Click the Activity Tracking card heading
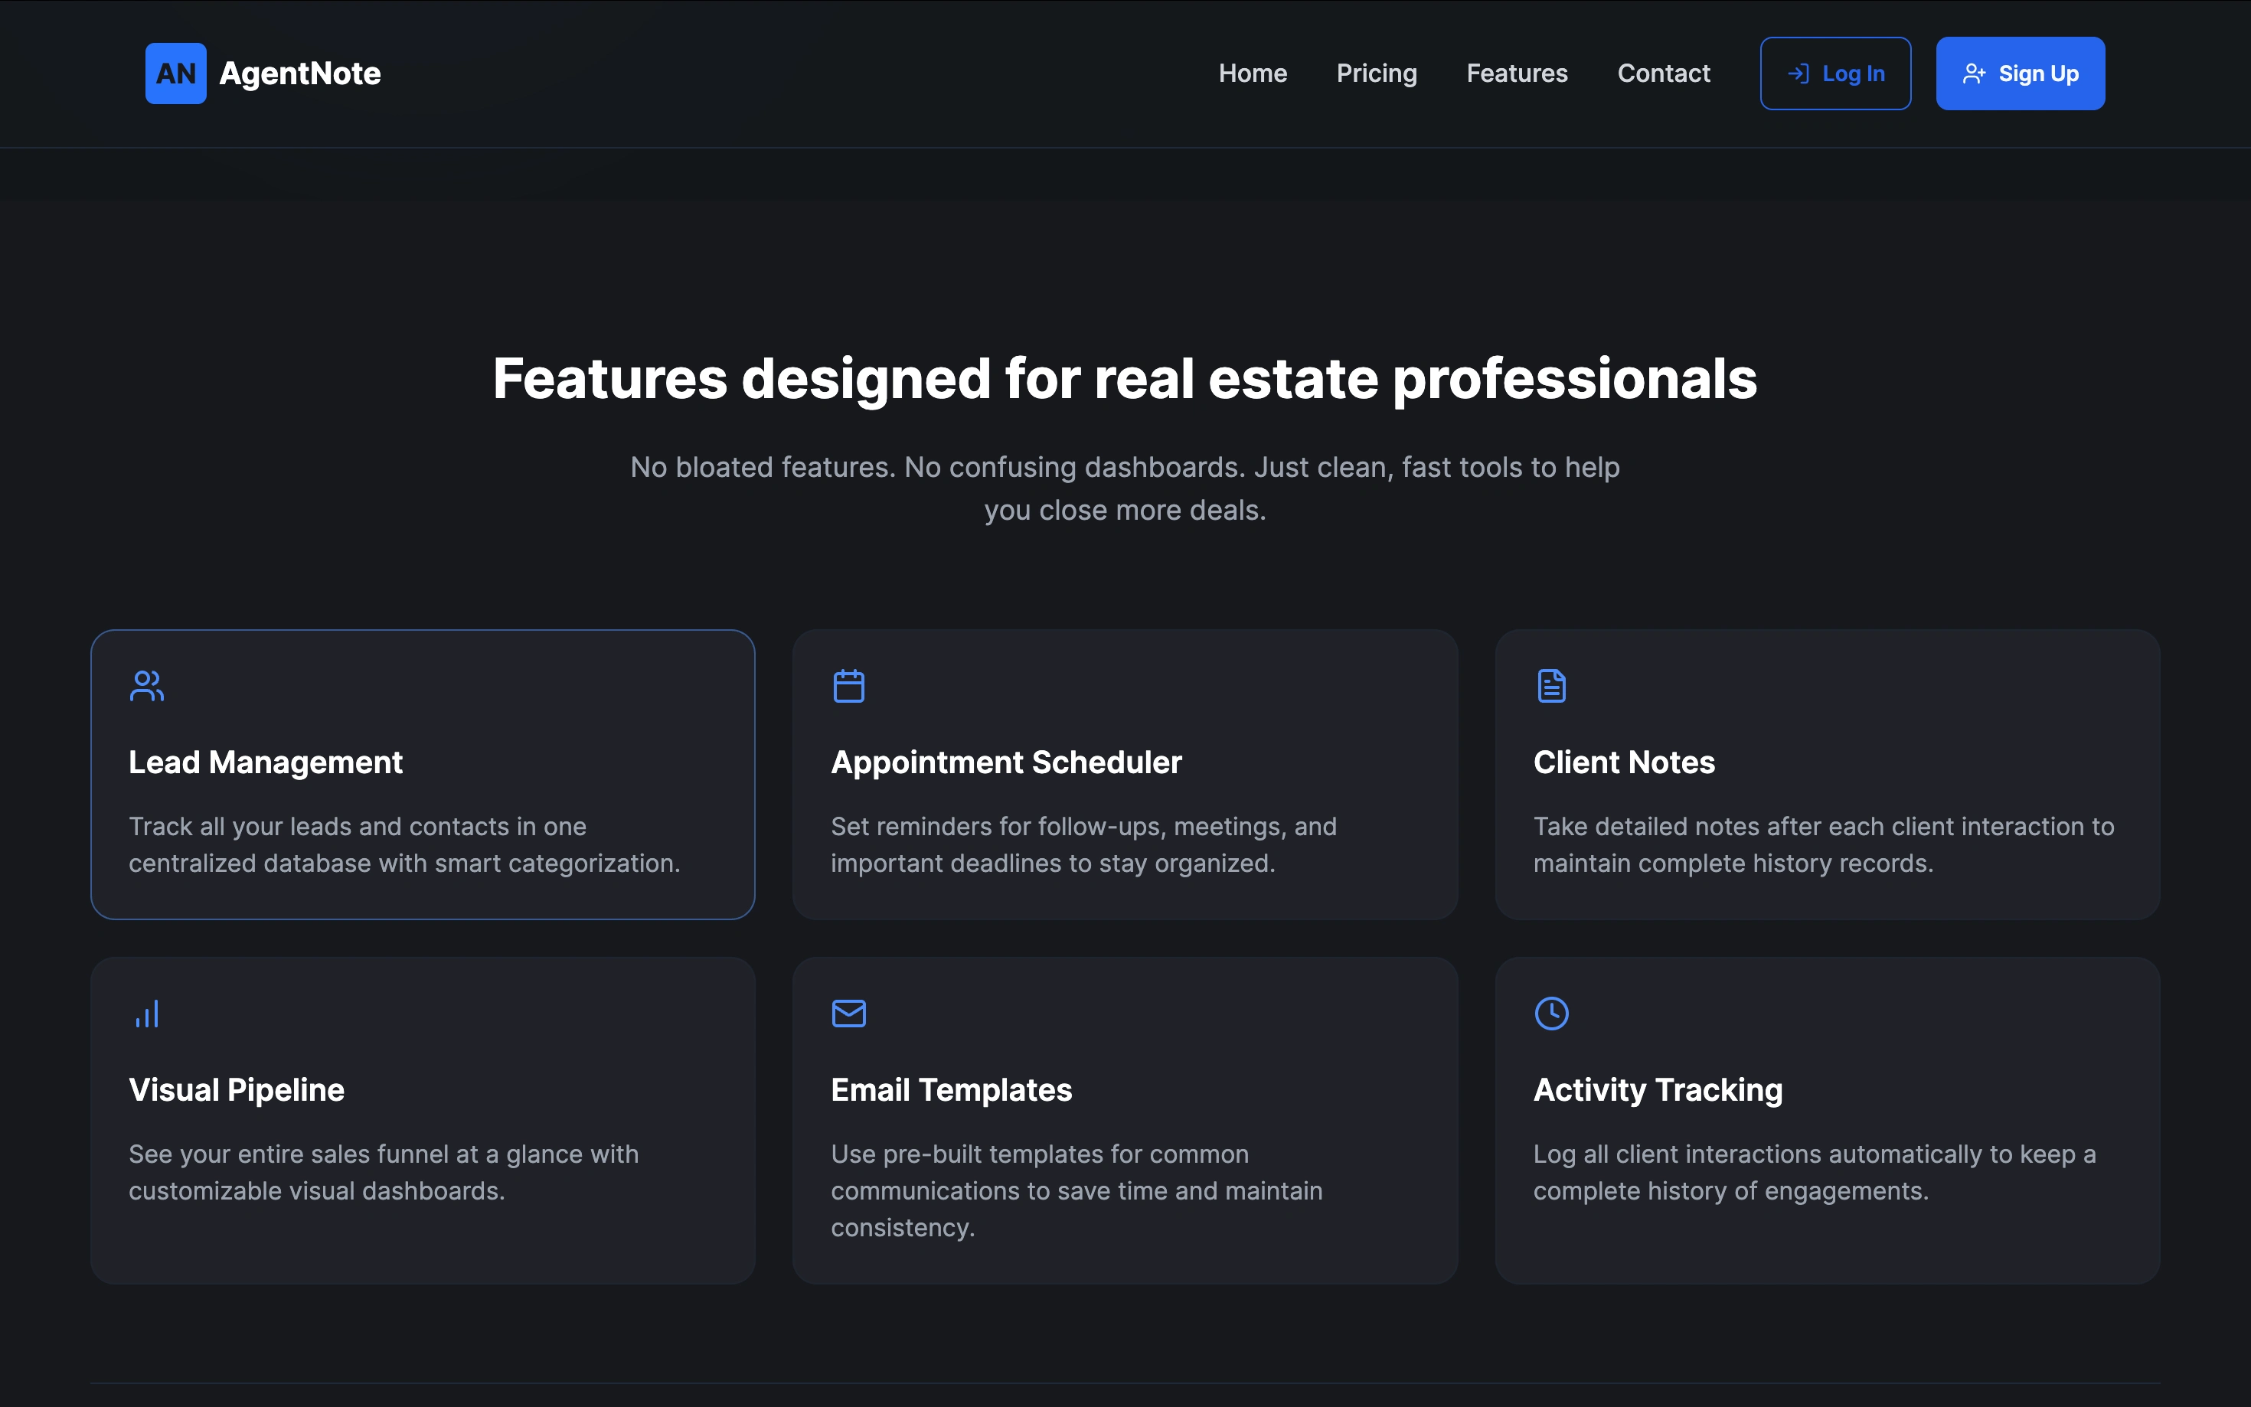The width and height of the screenshot is (2251, 1407). tap(1658, 1089)
